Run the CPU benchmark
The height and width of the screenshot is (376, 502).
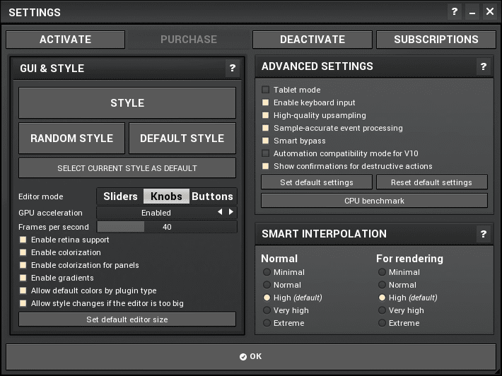374,201
